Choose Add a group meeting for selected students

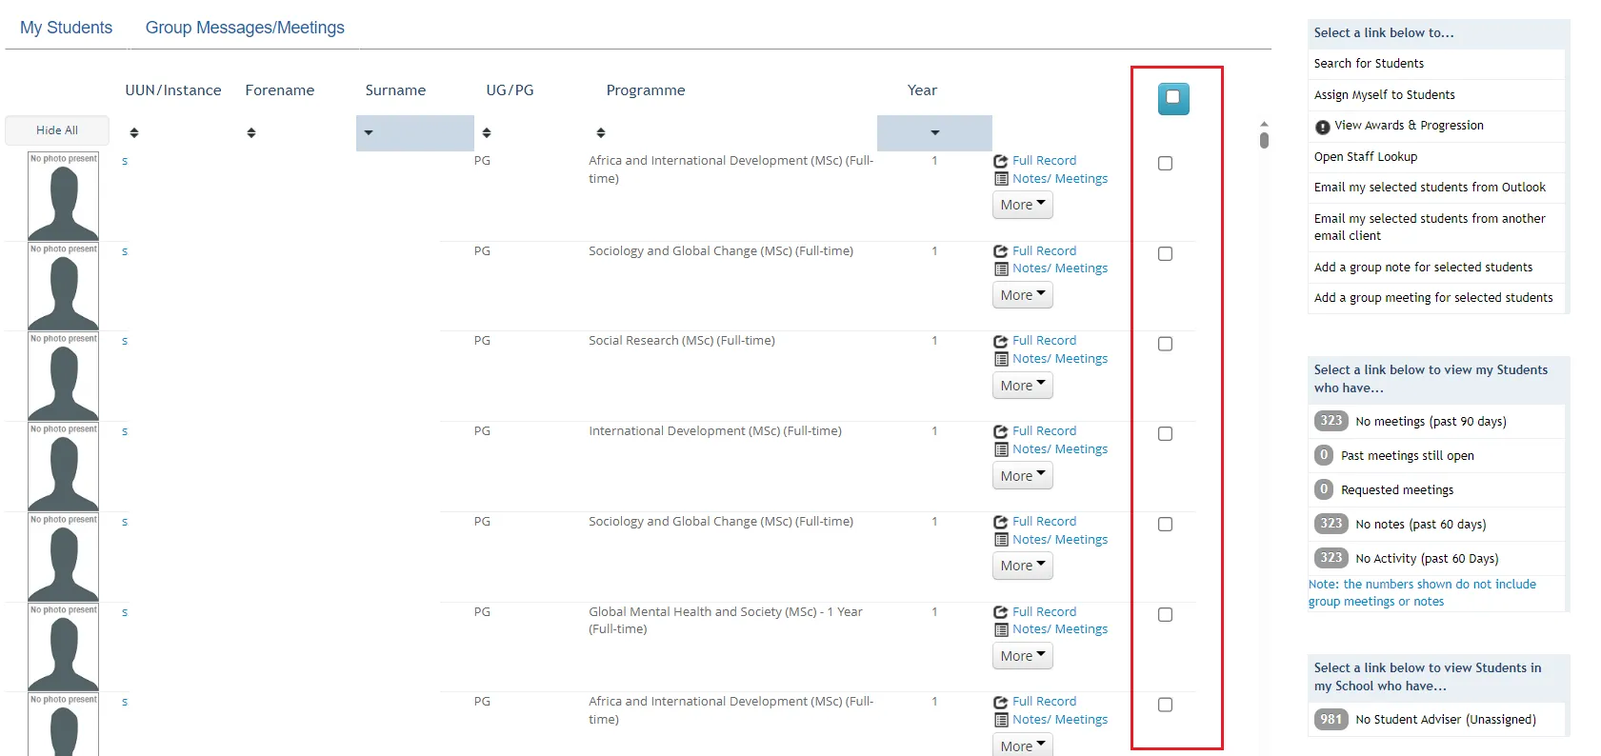(x=1433, y=298)
